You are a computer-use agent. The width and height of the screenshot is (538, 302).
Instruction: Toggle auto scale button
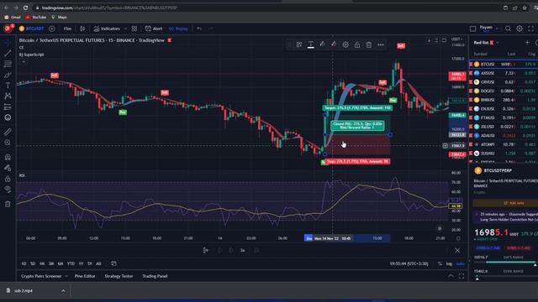tap(460, 263)
